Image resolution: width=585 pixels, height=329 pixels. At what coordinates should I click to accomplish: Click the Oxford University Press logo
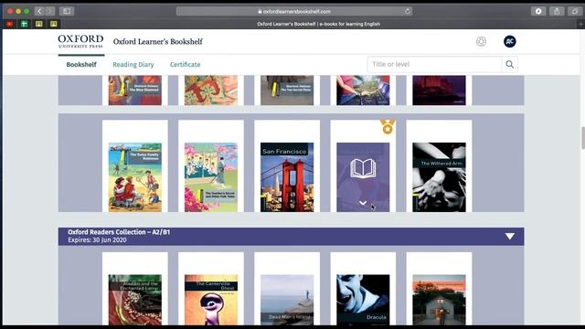tap(80, 41)
